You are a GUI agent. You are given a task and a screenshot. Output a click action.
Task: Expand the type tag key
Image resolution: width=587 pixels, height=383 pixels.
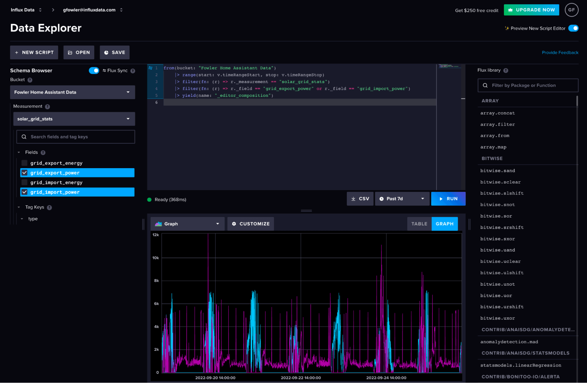tap(22, 219)
